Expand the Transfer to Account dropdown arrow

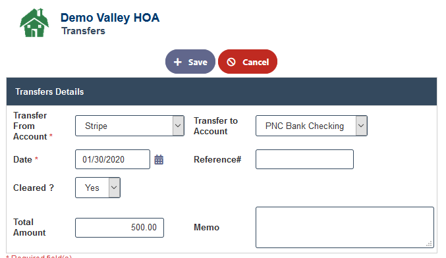tap(361, 126)
